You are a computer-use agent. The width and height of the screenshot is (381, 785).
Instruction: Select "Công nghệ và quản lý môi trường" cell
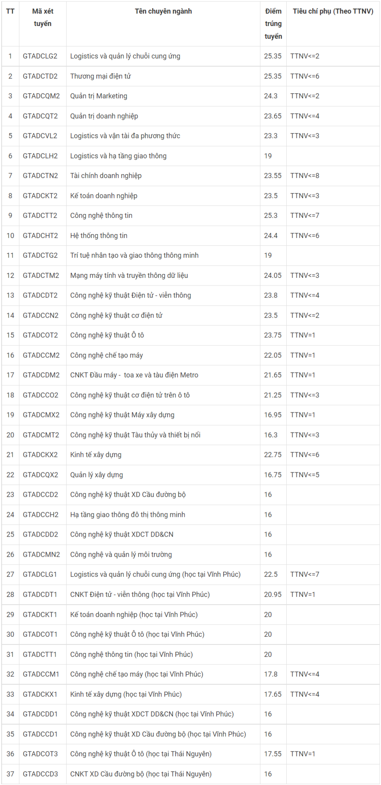pyautogui.click(x=121, y=554)
